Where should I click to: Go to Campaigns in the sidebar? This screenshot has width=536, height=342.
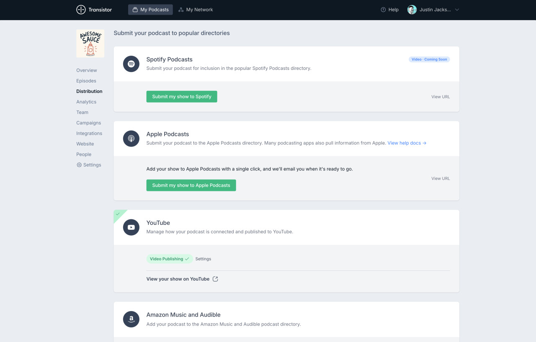(x=89, y=123)
